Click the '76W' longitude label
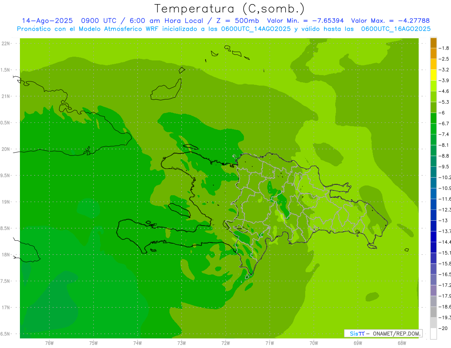Screen dimensions: 451x348 click(49, 343)
